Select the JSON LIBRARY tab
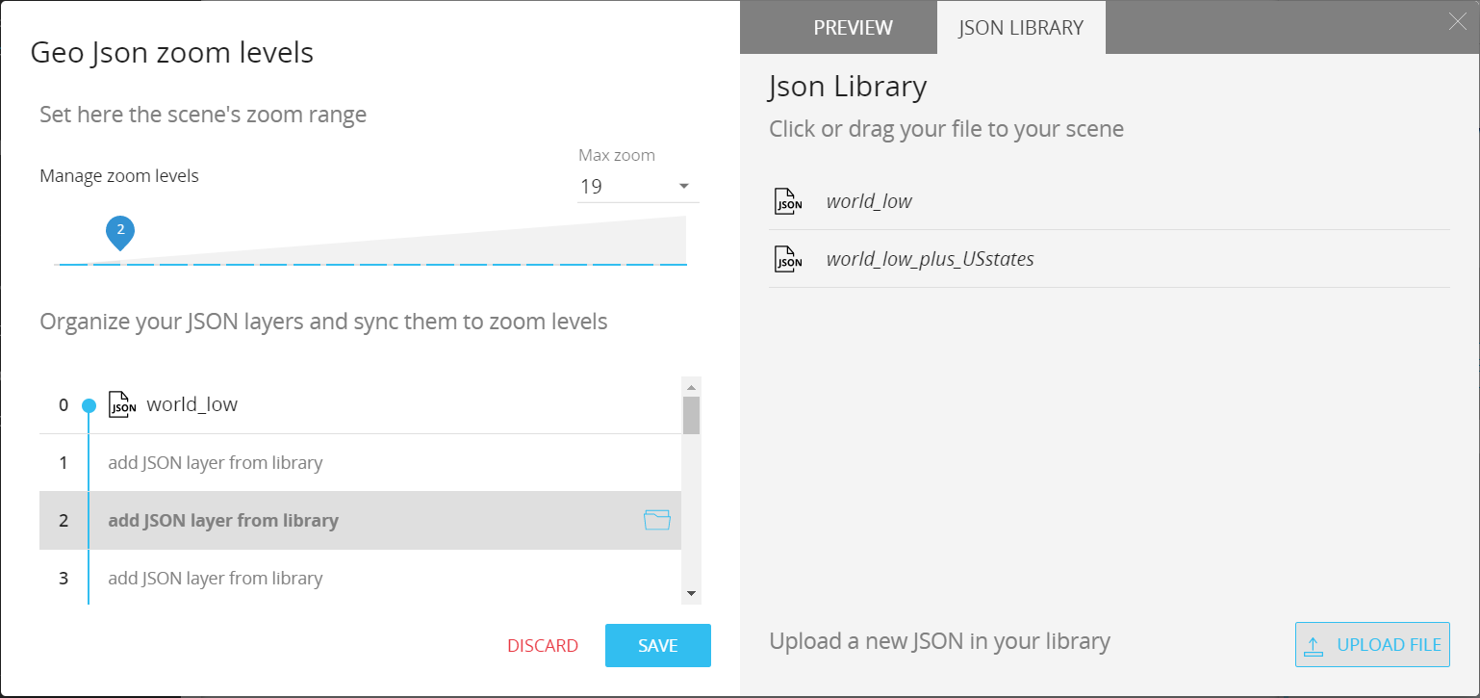1480x698 pixels. [1021, 28]
